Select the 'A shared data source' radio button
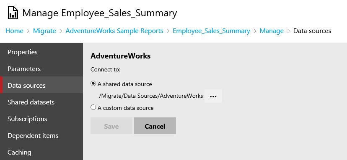 click(x=93, y=84)
